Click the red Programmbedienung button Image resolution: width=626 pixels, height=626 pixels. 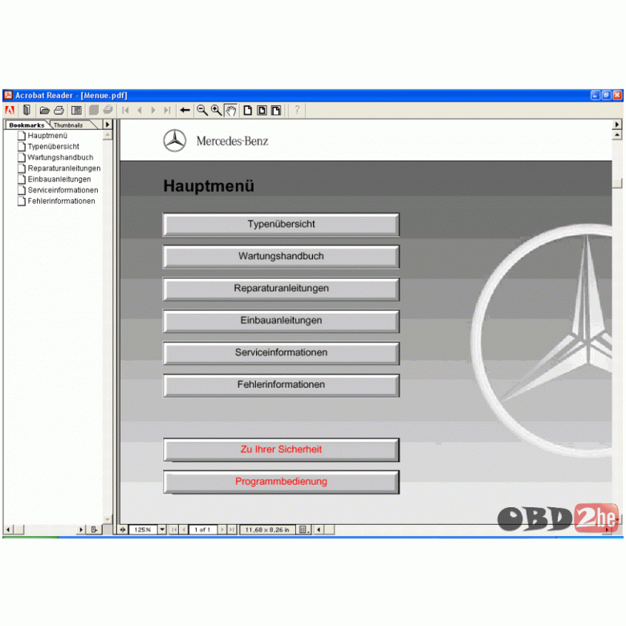(281, 482)
